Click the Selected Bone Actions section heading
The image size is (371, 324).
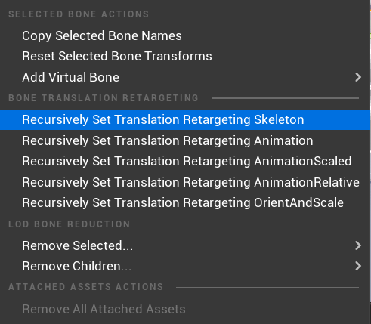click(79, 14)
